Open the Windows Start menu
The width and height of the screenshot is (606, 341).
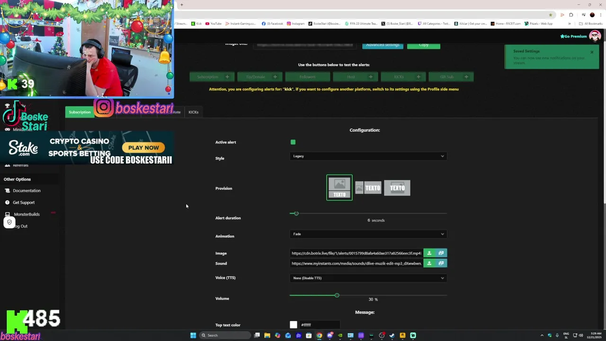[193, 335]
